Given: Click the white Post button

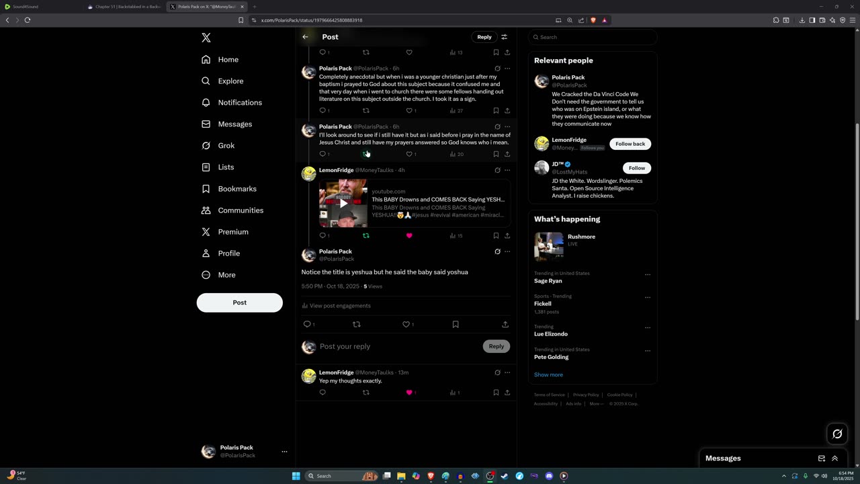Looking at the screenshot, I should coord(239,302).
